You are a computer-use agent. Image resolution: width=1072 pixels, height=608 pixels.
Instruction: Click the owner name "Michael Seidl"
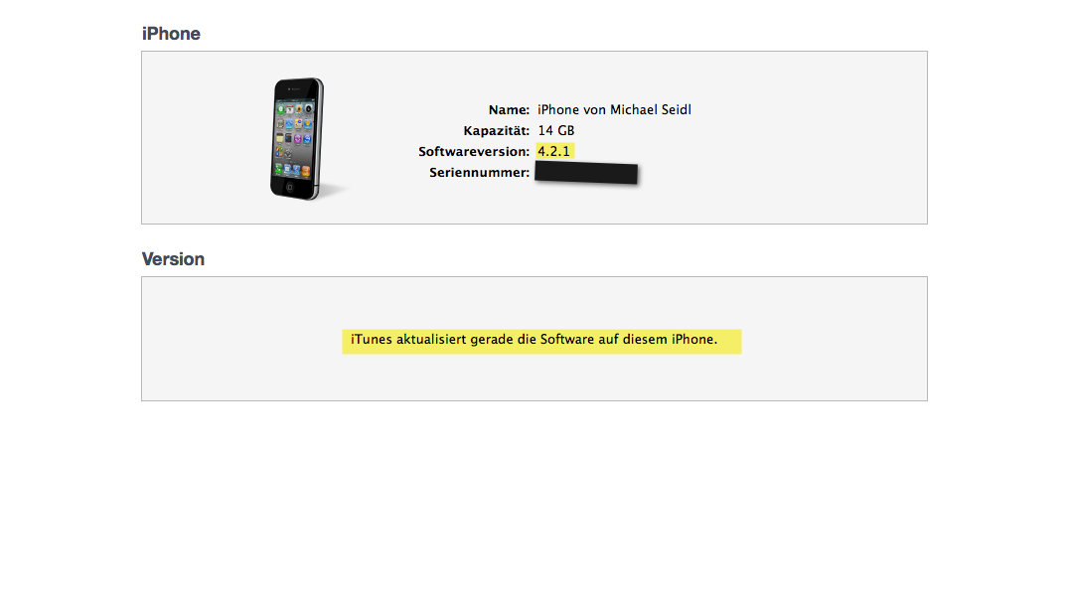coord(650,110)
